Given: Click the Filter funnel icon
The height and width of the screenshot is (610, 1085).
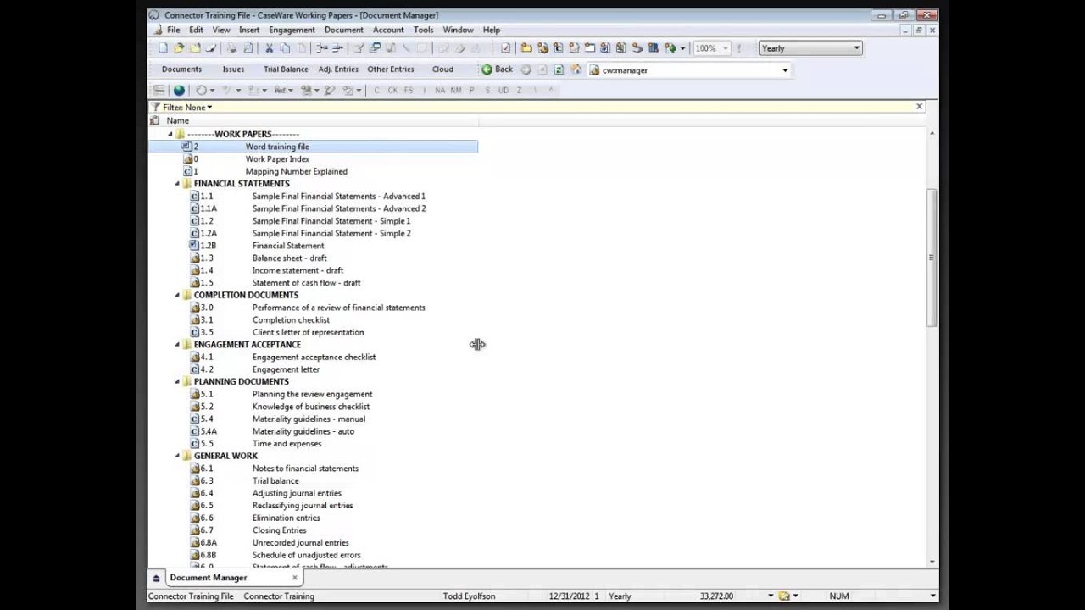Looking at the screenshot, I should point(155,108).
